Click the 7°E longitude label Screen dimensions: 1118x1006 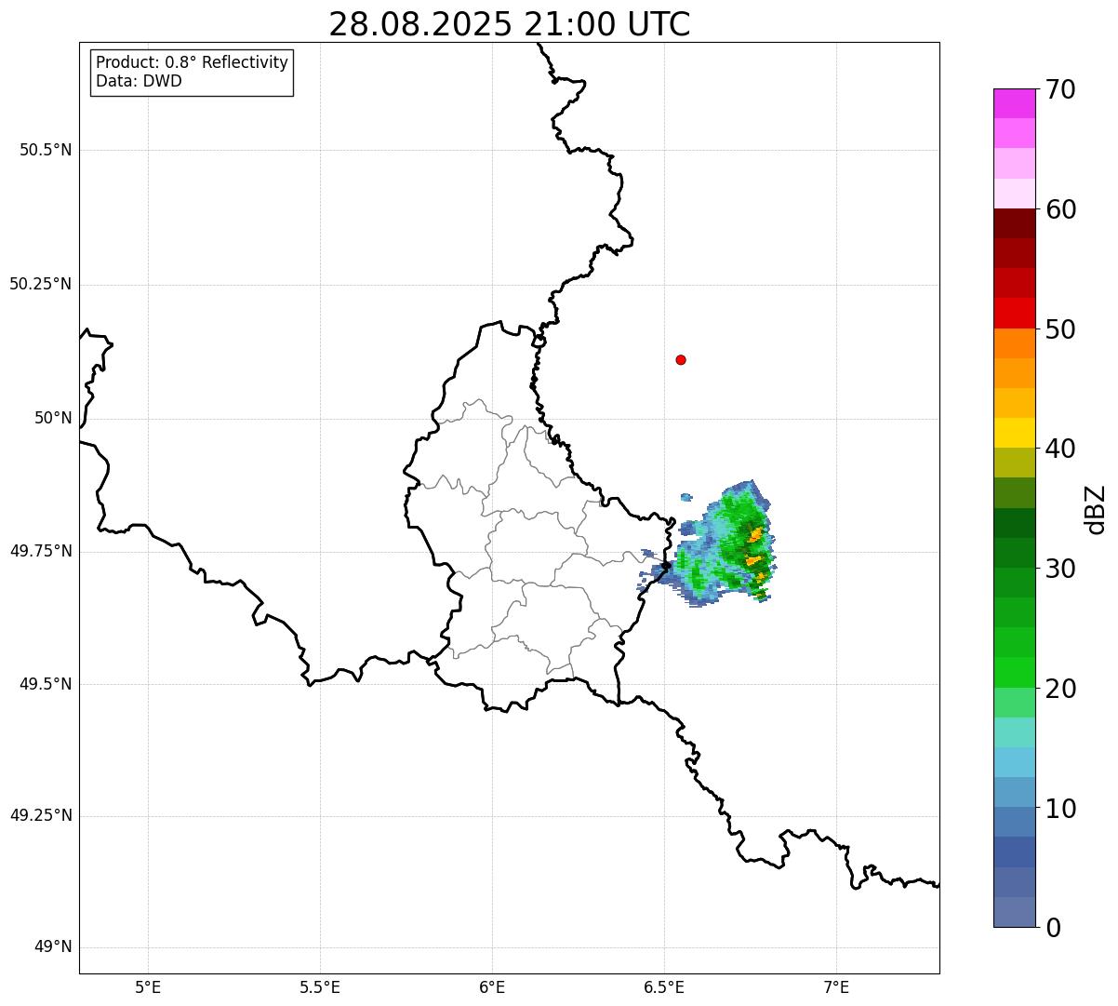(836, 986)
